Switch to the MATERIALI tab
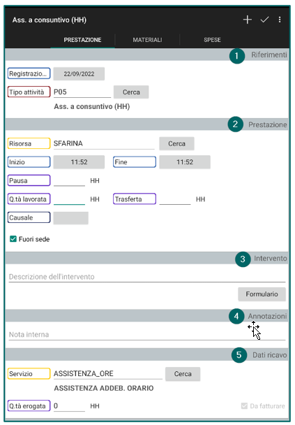 click(x=147, y=40)
